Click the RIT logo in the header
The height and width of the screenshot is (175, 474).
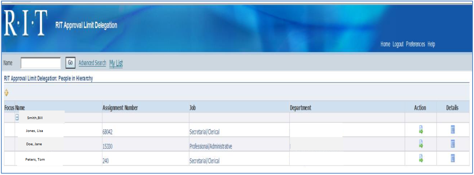pyautogui.click(x=25, y=23)
